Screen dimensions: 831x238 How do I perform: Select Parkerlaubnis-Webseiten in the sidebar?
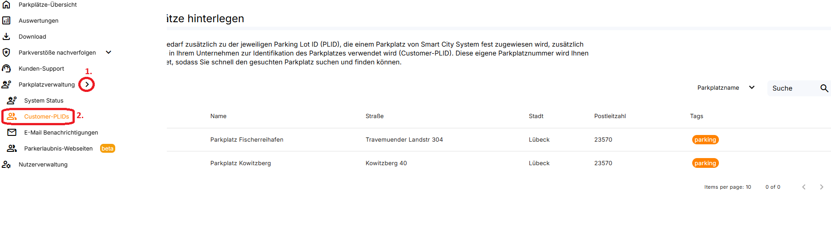pos(58,148)
